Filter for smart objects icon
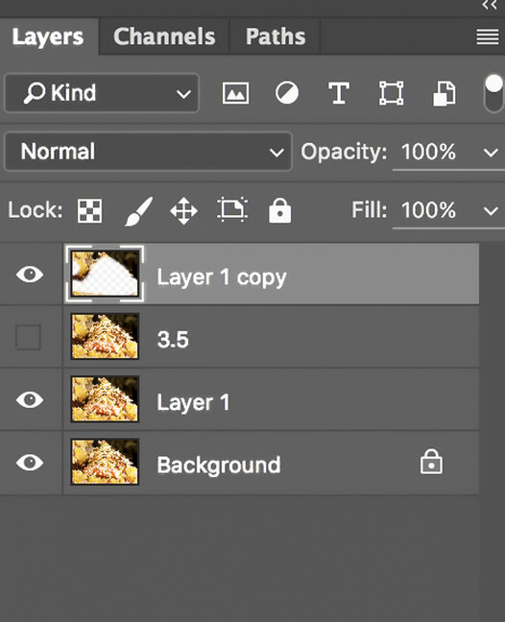The width and height of the screenshot is (505, 622). (x=445, y=94)
